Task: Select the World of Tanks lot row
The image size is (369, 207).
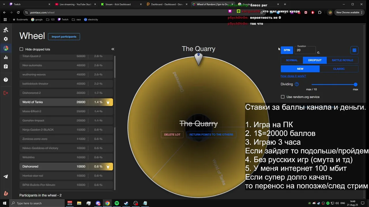Action: point(66,102)
